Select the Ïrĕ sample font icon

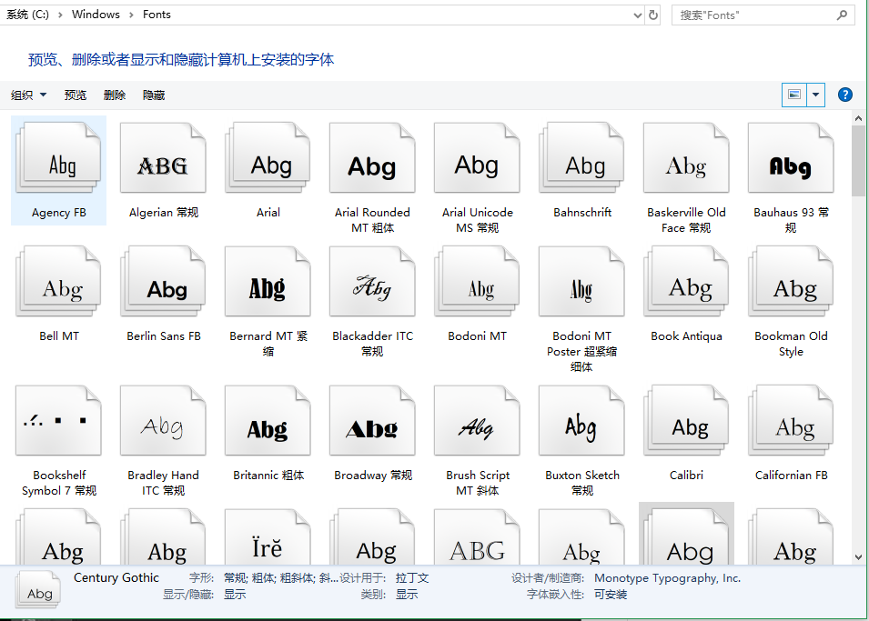[268, 536]
